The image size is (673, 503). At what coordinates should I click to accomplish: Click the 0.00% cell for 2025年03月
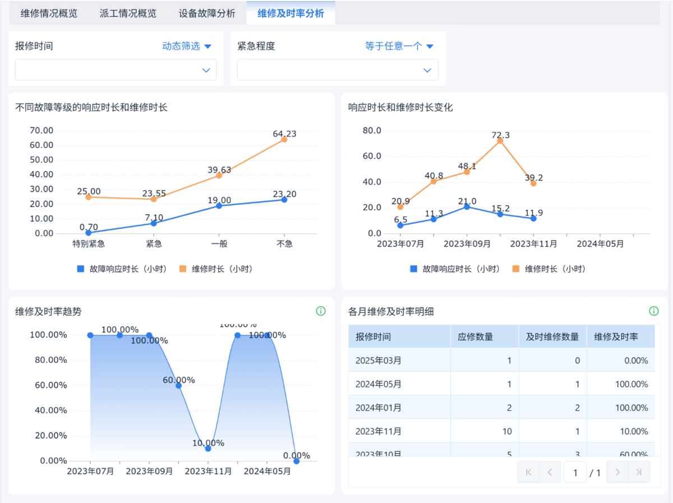[x=620, y=360]
